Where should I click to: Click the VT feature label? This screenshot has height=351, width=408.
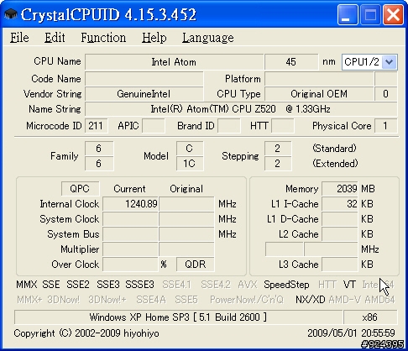coord(349,285)
